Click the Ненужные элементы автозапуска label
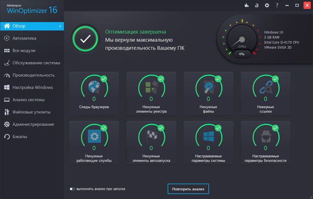The width and height of the screenshot is (313, 199). 151,158
